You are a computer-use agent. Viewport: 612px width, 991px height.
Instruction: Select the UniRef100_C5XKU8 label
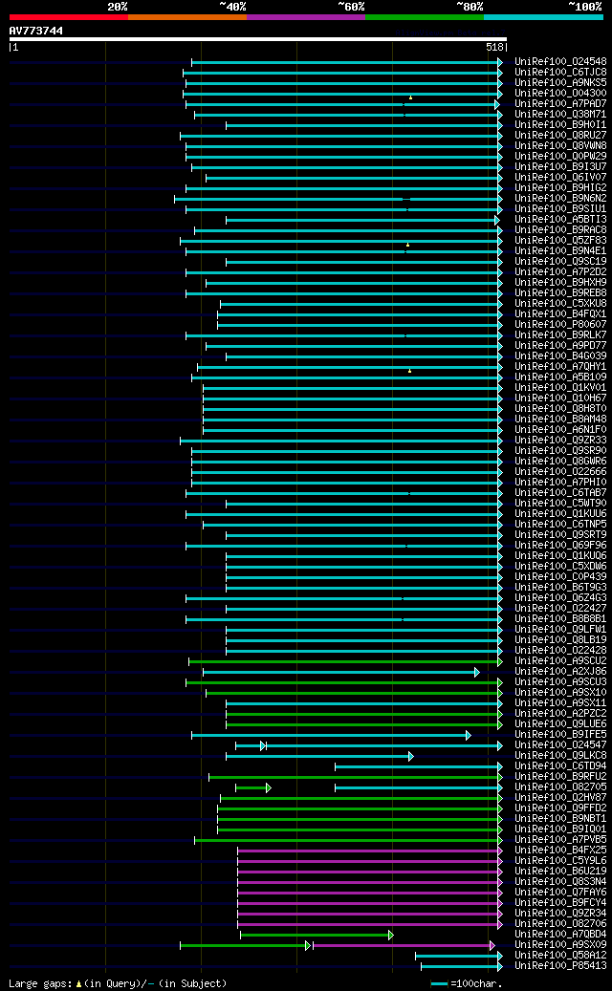[560, 304]
